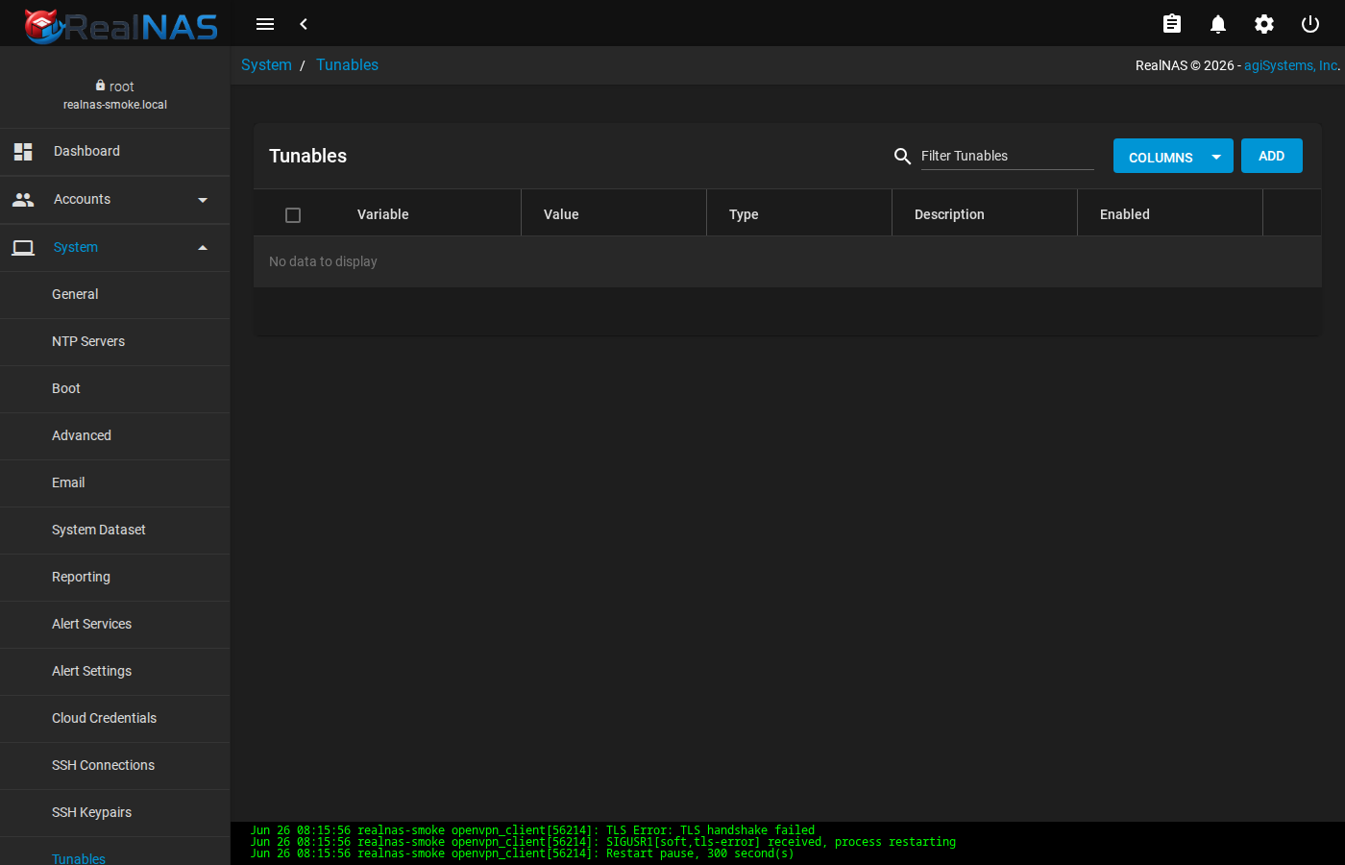
Task: Collapse sidebar with the back chevron
Action: (304, 24)
